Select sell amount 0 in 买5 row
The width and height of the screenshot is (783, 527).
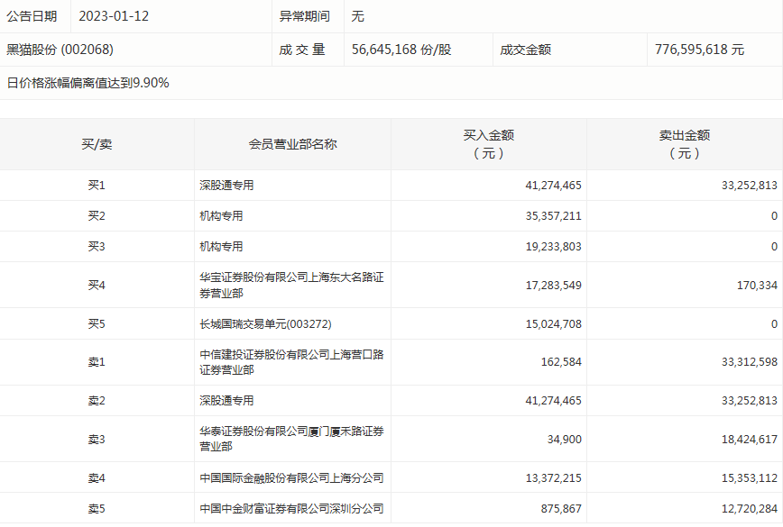(x=774, y=324)
